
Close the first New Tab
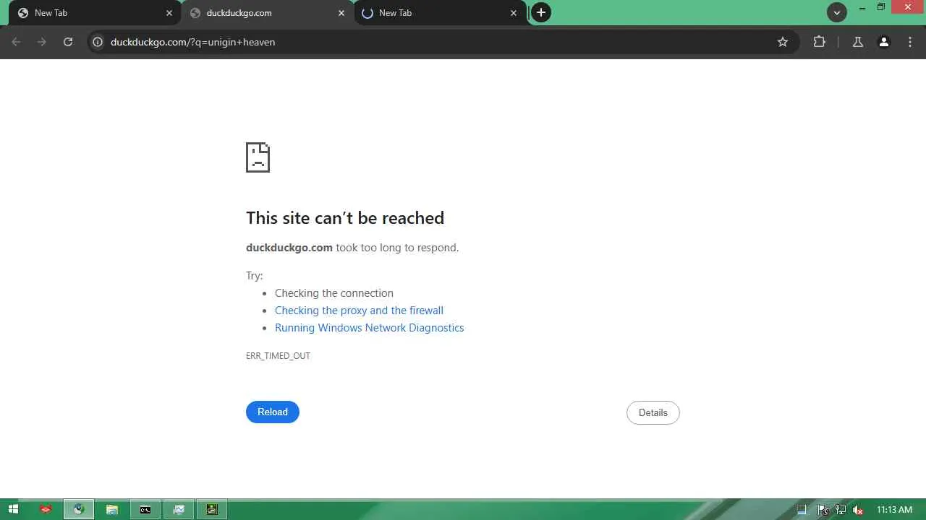coord(169,13)
